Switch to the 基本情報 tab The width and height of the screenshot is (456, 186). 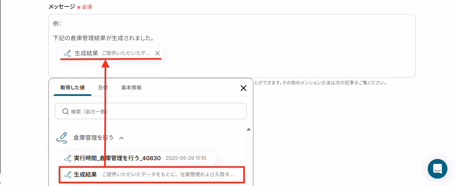[132, 88]
